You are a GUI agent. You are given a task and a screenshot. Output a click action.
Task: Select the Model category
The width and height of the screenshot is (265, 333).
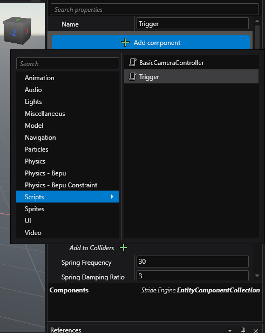pyautogui.click(x=67, y=125)
